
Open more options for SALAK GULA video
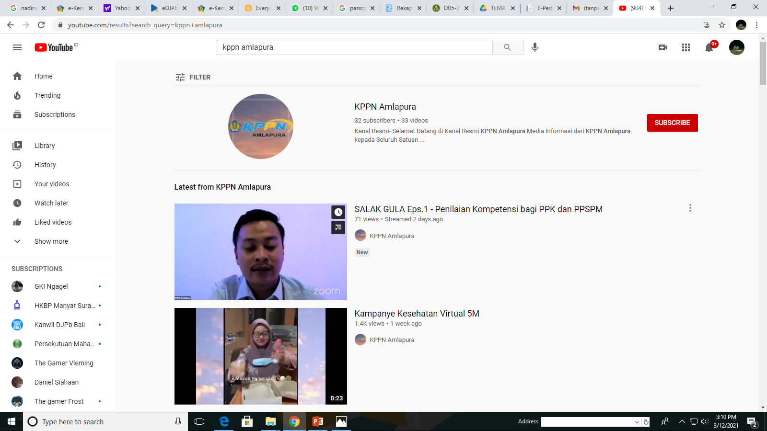click(690, 208)
